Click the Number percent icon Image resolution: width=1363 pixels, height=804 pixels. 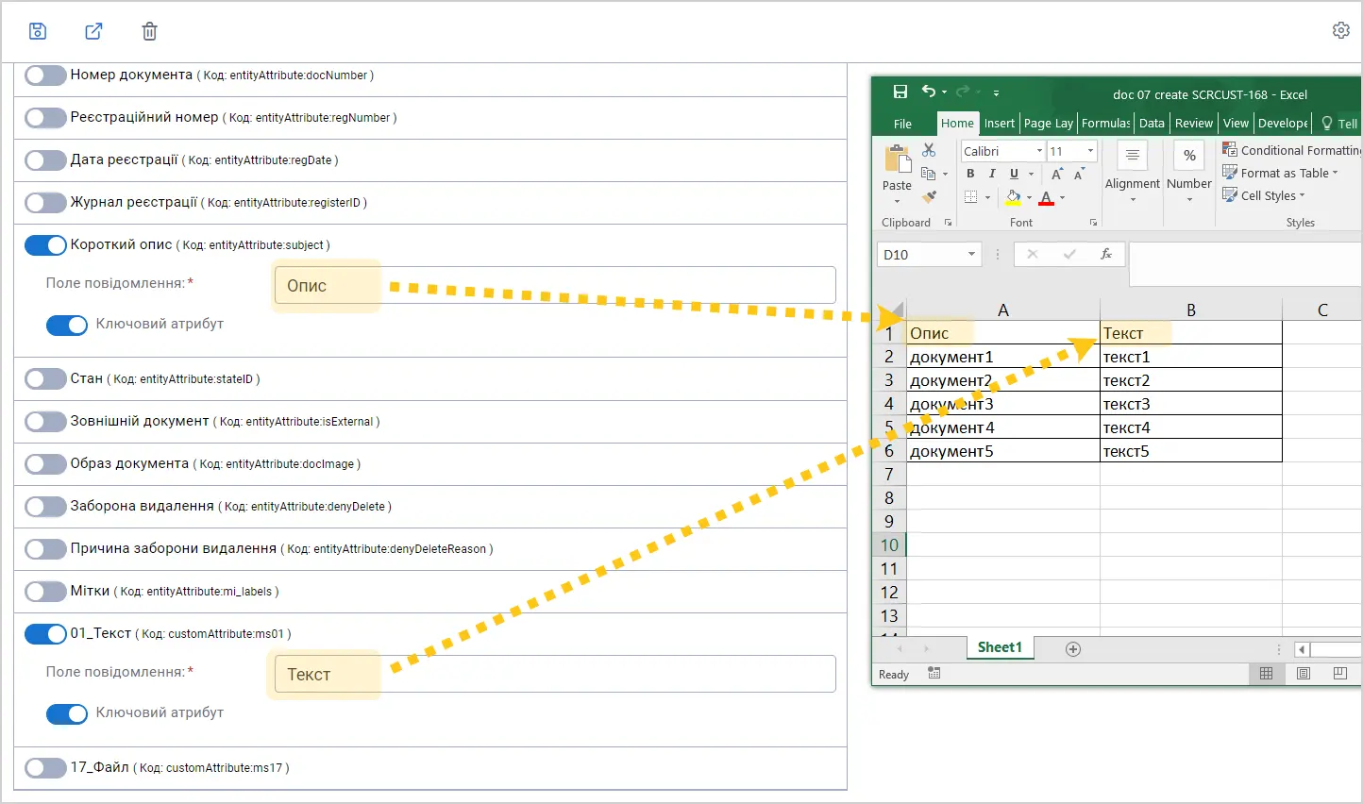(1189, 156)
